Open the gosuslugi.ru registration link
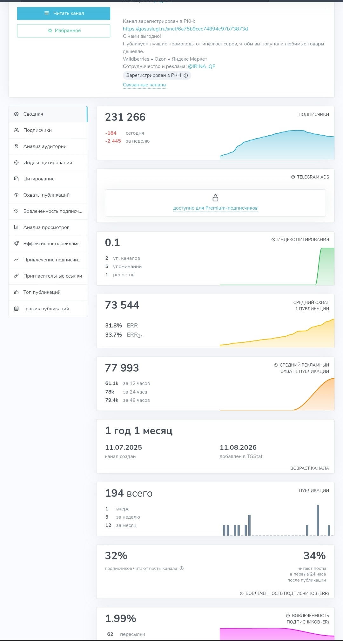 click(x=185, y=29)
